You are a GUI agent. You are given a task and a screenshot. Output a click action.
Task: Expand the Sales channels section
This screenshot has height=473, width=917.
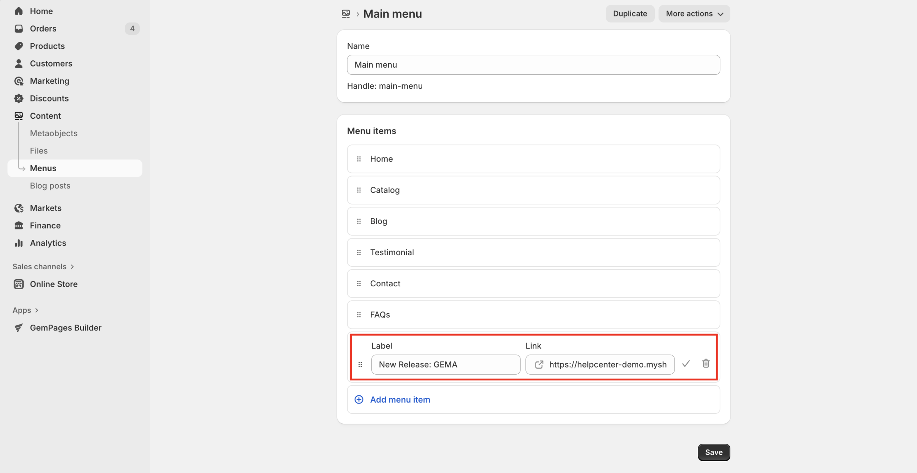43,267
